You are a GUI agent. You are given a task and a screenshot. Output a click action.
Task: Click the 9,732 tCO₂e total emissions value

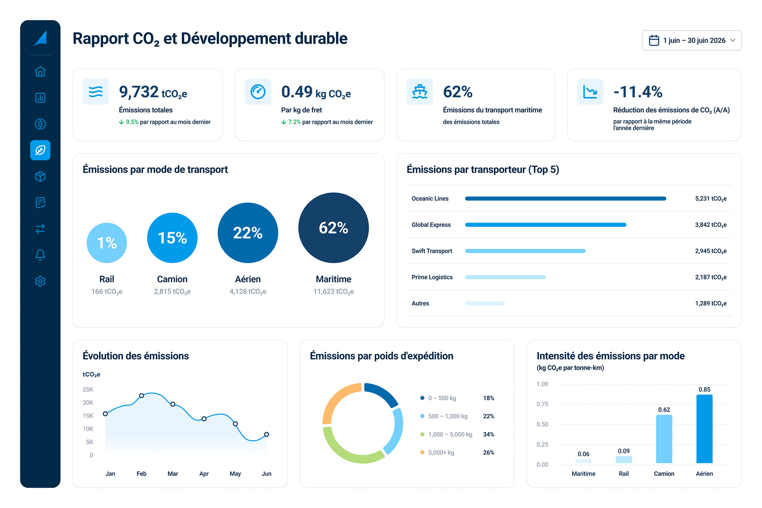tap(153, 92)
